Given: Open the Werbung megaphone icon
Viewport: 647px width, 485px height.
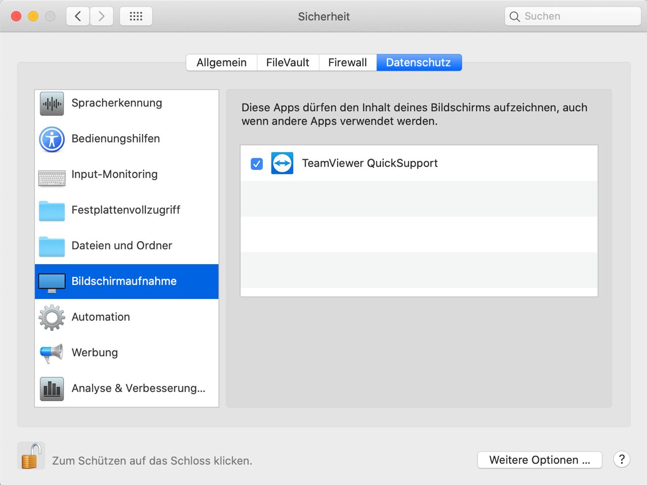Looking at the screenshot, I should tap(52, 353).
